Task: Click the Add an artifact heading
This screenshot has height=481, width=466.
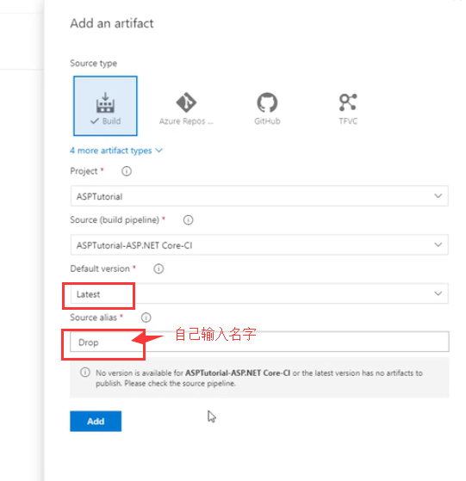Action: (112, 23)
